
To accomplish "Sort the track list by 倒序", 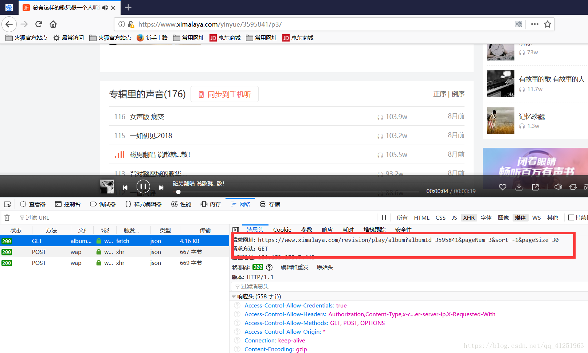I will [458, 94].
